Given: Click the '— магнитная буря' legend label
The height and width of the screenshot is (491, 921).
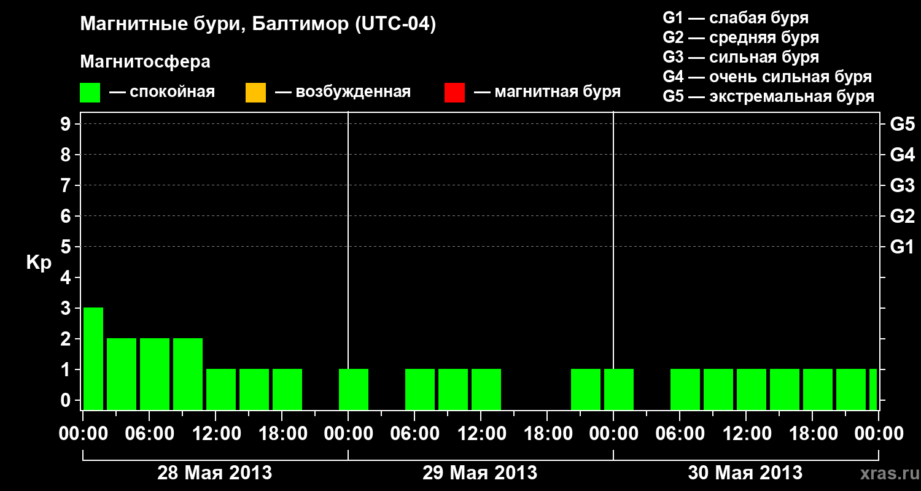Looking at the screenshot, I should (x=547, y=92).
